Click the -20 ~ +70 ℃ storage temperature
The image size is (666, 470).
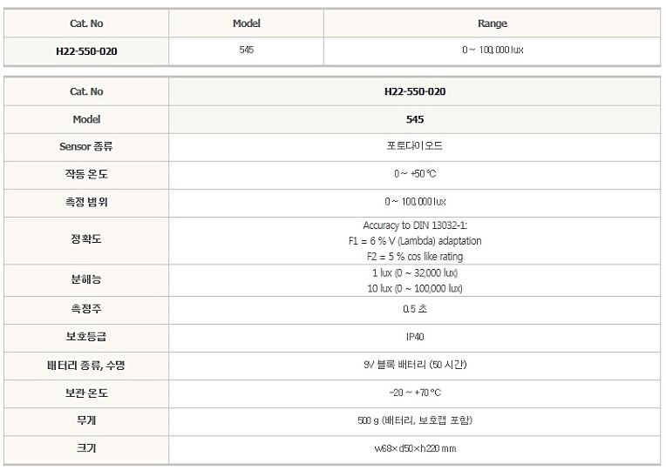click(x=415, y=393)
